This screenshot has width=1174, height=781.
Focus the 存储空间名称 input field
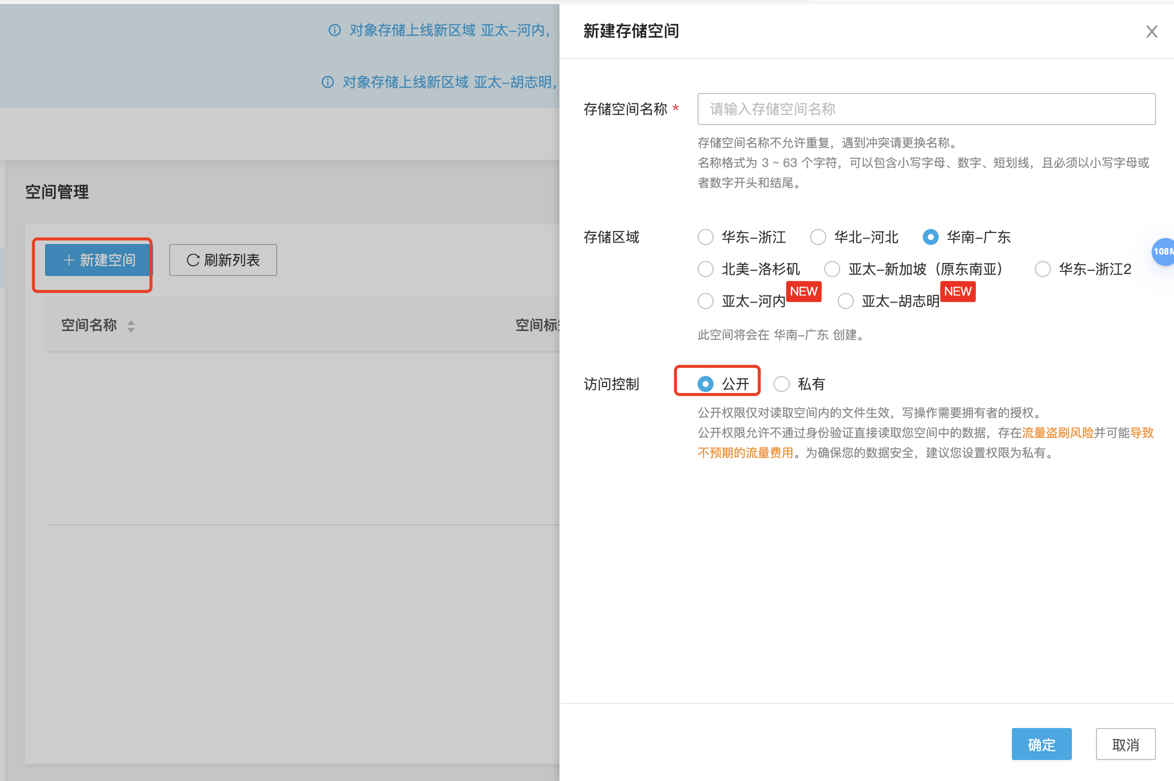coord(926,109)
